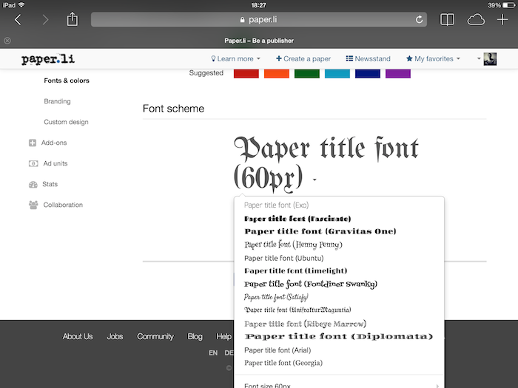Open iCloud tabs cloud icon
The height and width of the screenshot is (388, 518).
tap(476, 19)
